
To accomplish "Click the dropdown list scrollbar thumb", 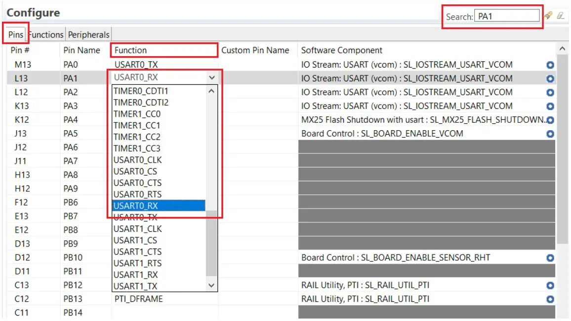I will pos(211,243).
